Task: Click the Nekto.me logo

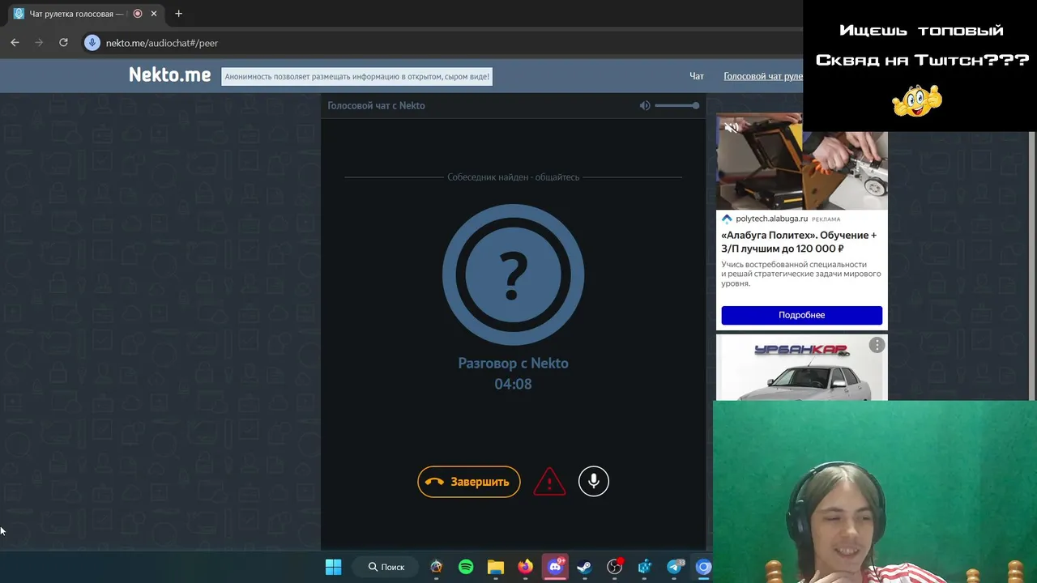Action: (x=169, y=75)
